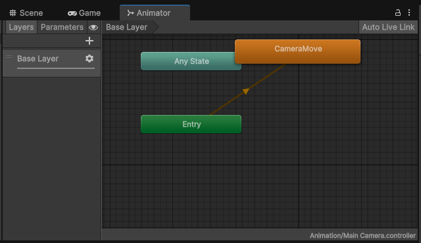Click the Game tab controller icon
Viewport: 421px width, 243px height.
click(x=72, y=13)
